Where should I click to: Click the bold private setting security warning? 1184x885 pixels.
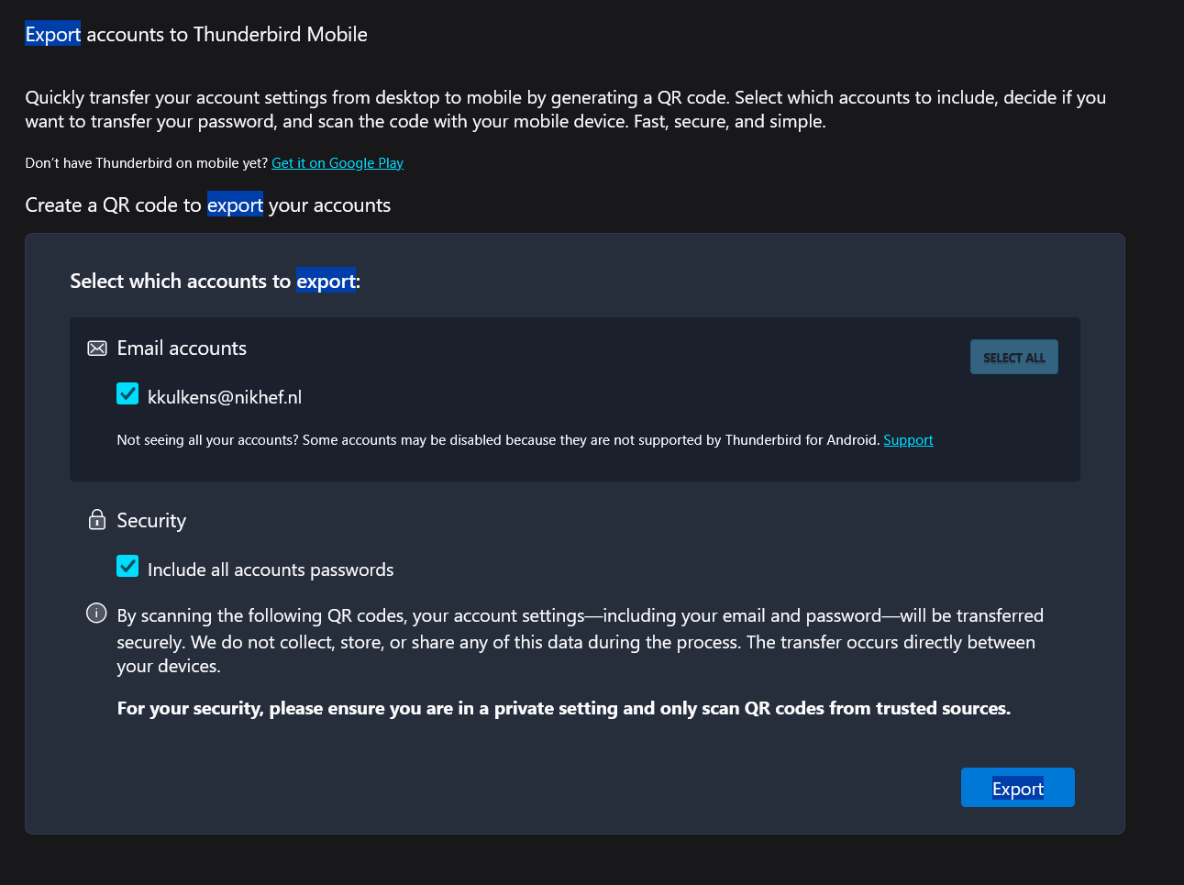coord(564,708)
